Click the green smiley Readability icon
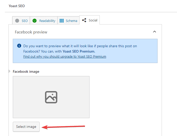 click(x=35, y=21)
